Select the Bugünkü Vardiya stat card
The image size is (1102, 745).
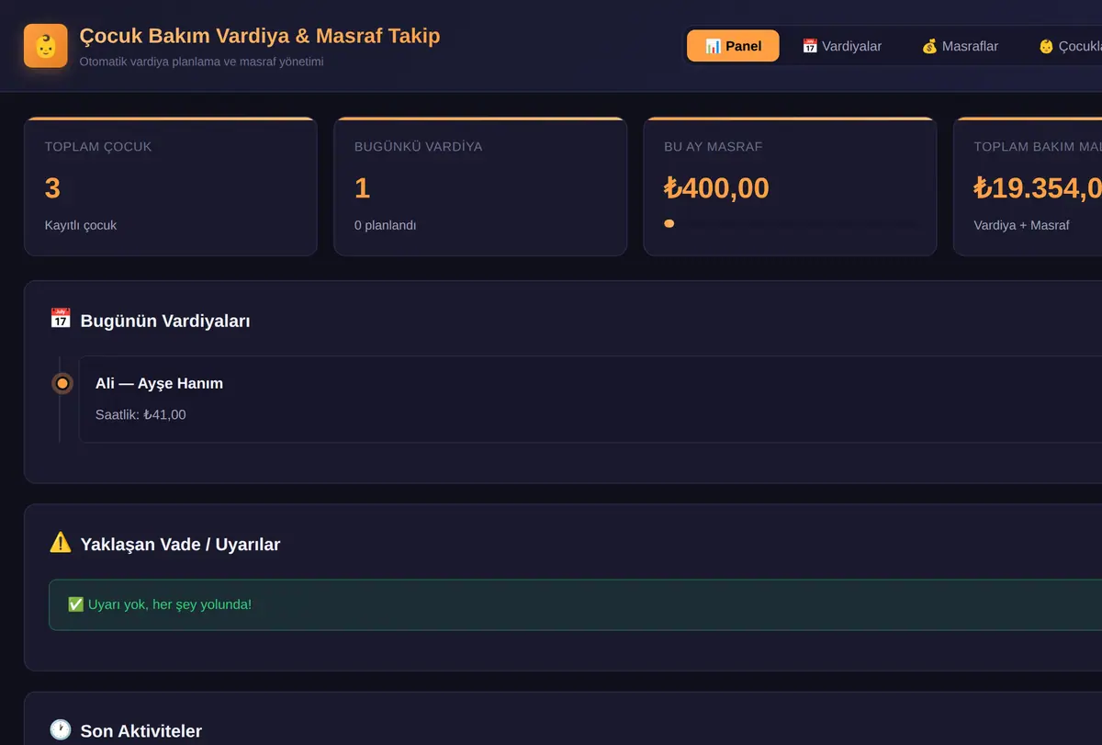pyautogui.click(x=480, y=186)
